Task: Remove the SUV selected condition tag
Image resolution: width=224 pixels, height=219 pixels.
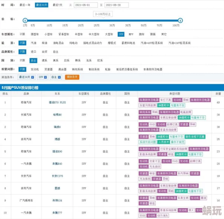Action: (45, 78)
